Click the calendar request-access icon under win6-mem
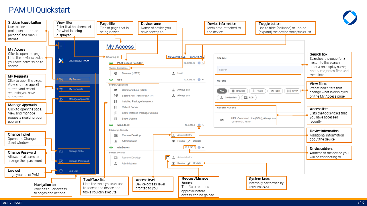This screenshot has height=206, width=367. coord(168,157)
